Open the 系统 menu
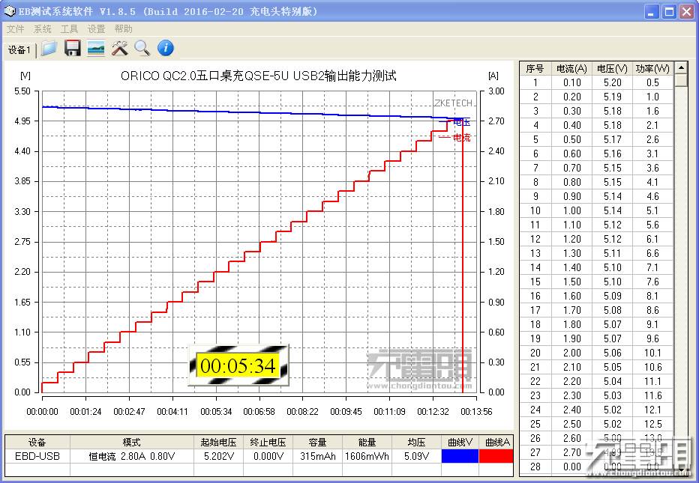Screen dimensions: 699x483 42,29
